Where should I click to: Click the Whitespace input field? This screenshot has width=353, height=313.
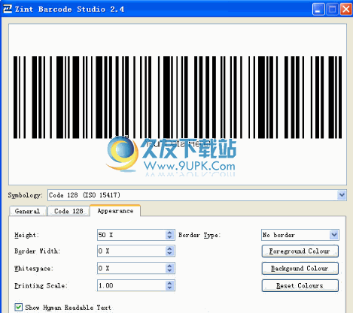[x=132, y=268]
